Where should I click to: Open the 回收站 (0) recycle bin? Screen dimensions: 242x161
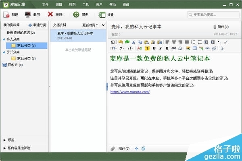point(13,65)
